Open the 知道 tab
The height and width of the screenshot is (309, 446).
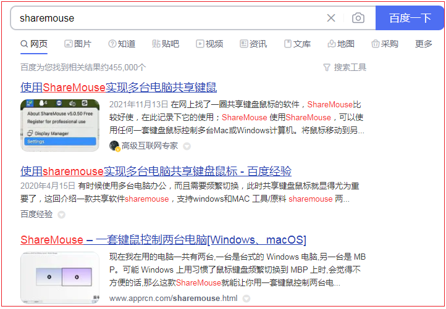pos(122,44)
